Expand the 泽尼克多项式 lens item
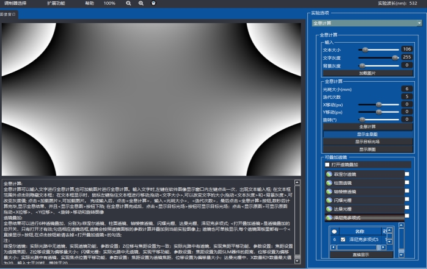 367,217
